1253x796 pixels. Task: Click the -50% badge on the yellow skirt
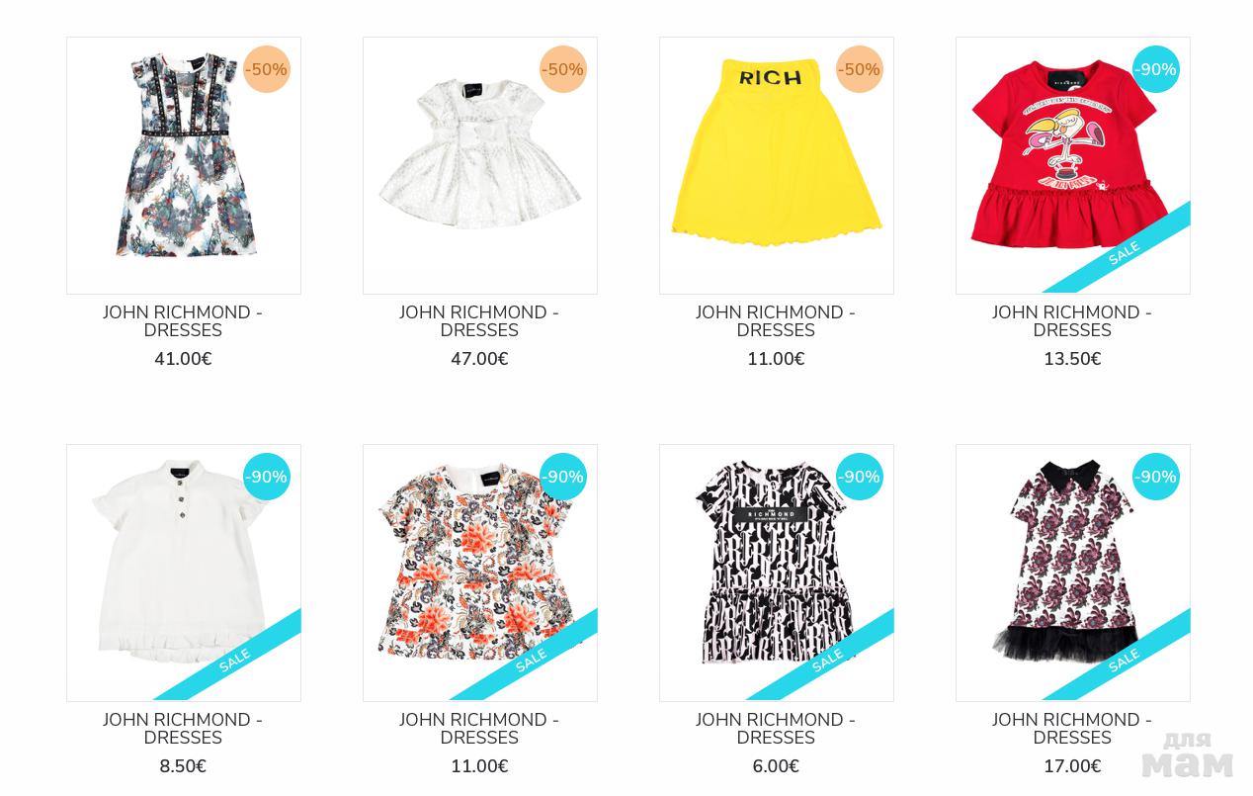[859, 69]
